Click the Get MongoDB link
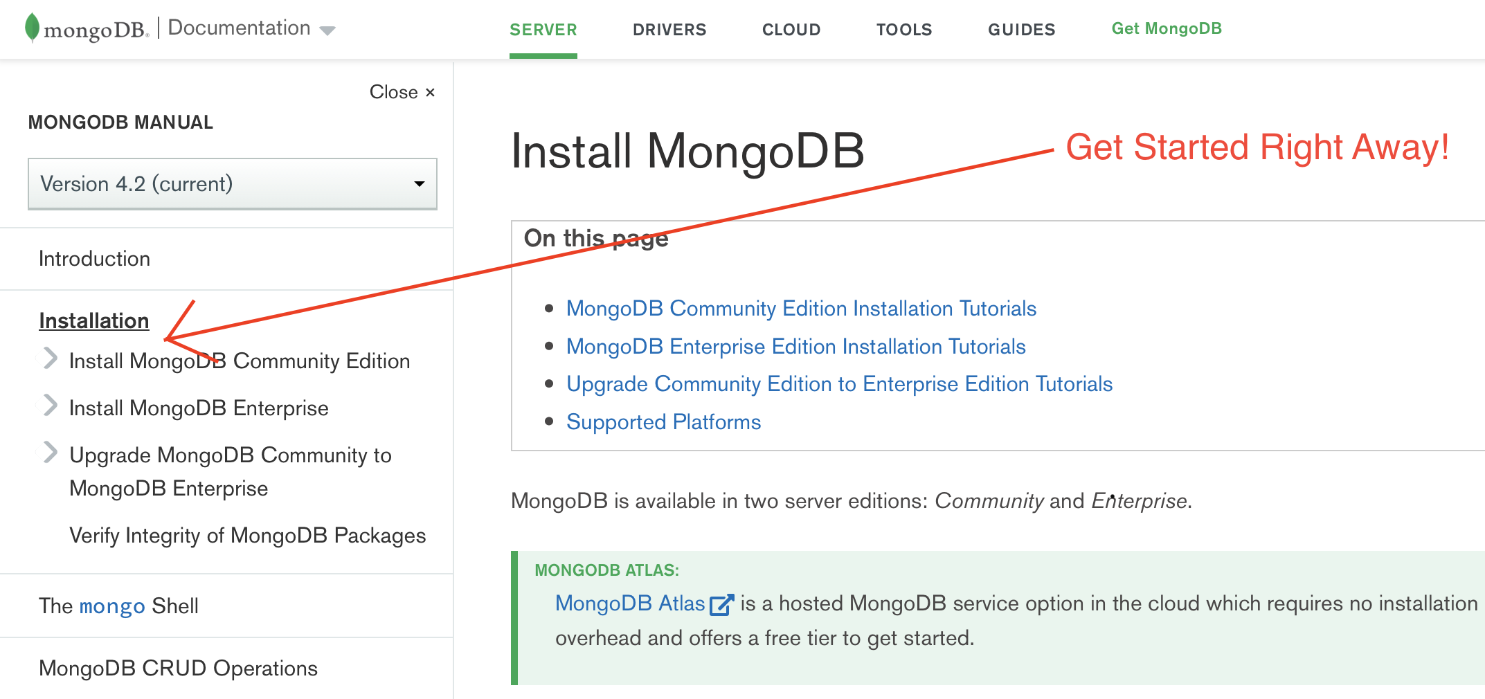This screenshot has height=699, width=1485. (1167, 28)
